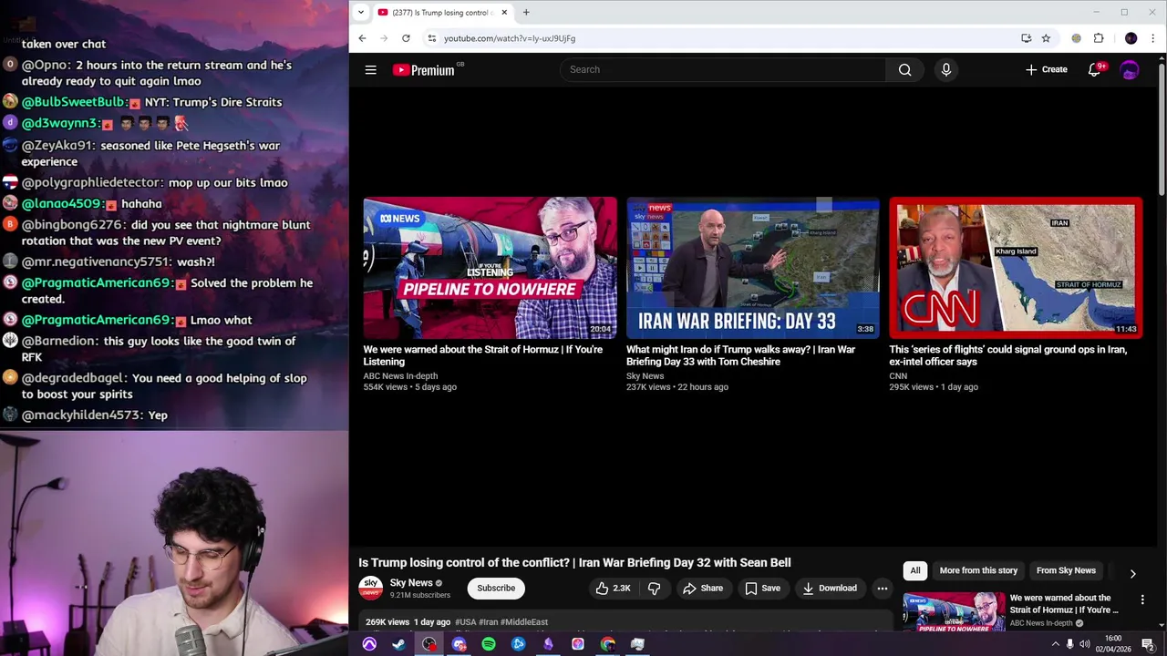Viewport: 1167px width, 656px height.
Task: Click the #Iran hashtag
Action: coord(488,622)
